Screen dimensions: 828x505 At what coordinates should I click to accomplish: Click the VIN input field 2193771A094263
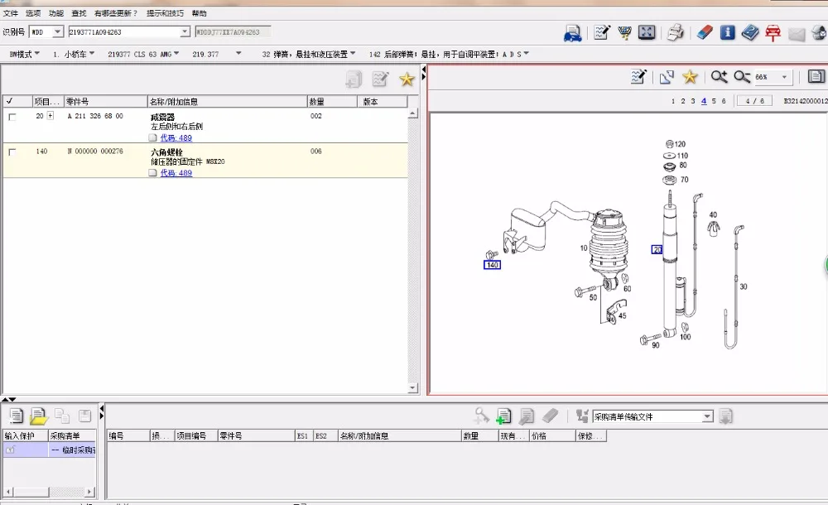tap(124, 32)
